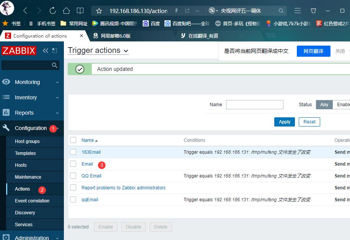Open Actions in Configuration
The height and width of the screenshot is (240, 350).
tap(35, 189)
